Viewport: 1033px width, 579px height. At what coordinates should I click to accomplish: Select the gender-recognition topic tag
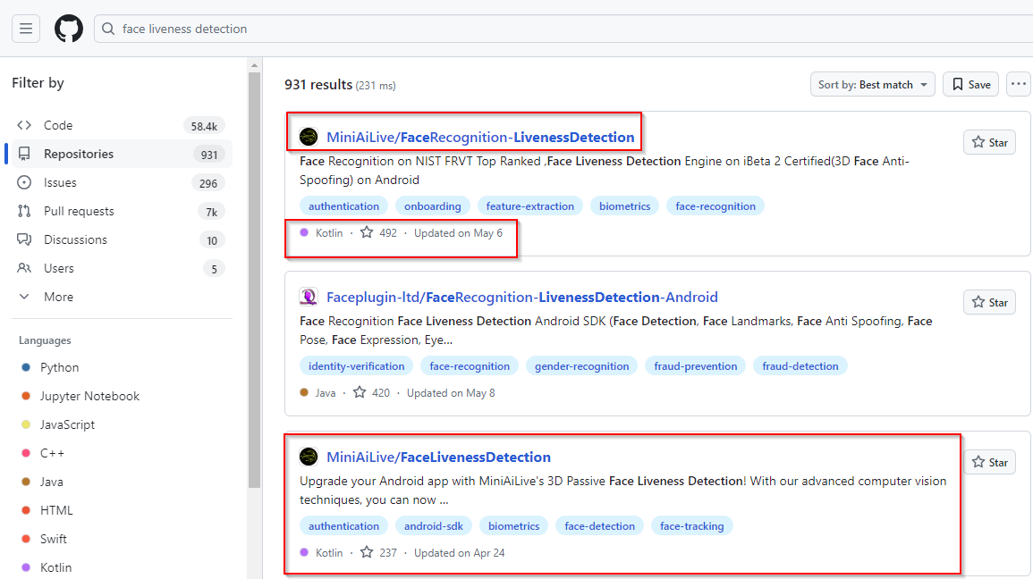(x=581, y=365)
